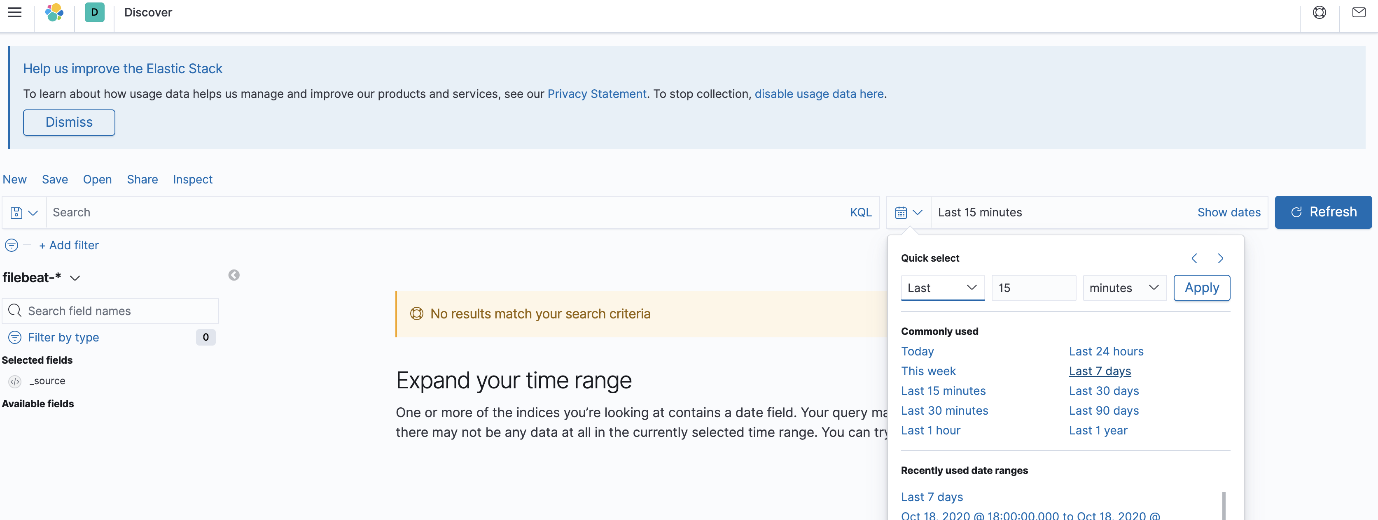Click the filter options circle icon
The width and height of the screenshot is (1378, 520).
(x=11, y=245)
